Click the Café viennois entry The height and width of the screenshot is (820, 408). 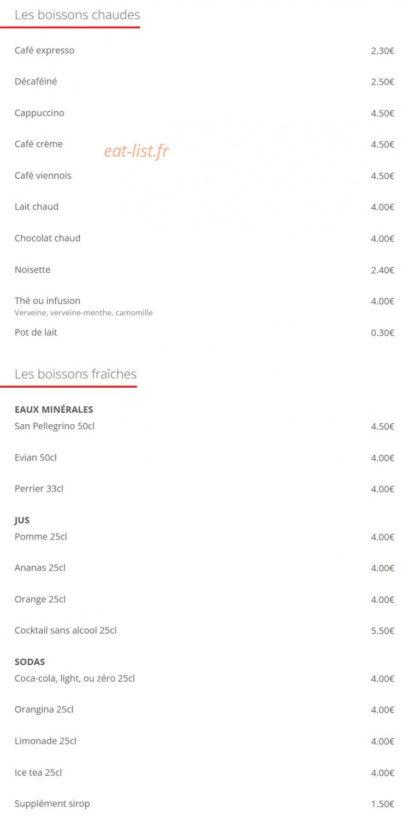43,175
